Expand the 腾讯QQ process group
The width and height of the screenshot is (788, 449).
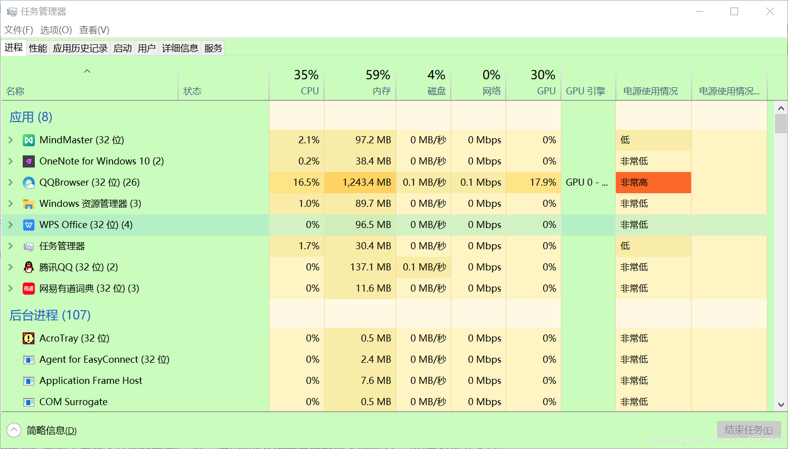pyautogui.click(x=11, y=267)
